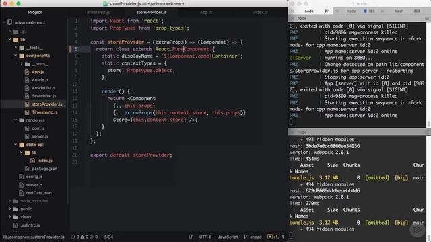This screenshot has height=242, width=431.
Task: Click 'bundle.js' in lower terminal output
Action: pyautogui.click(x=302, y=223)
